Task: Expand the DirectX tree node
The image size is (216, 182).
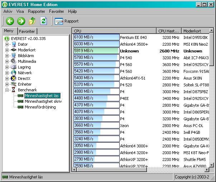Action: click(7, 79)
